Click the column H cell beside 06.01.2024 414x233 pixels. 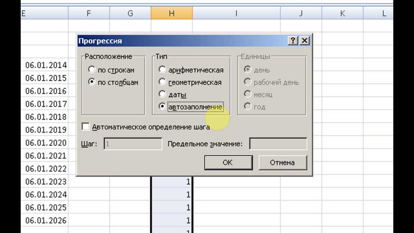(172, 194)
